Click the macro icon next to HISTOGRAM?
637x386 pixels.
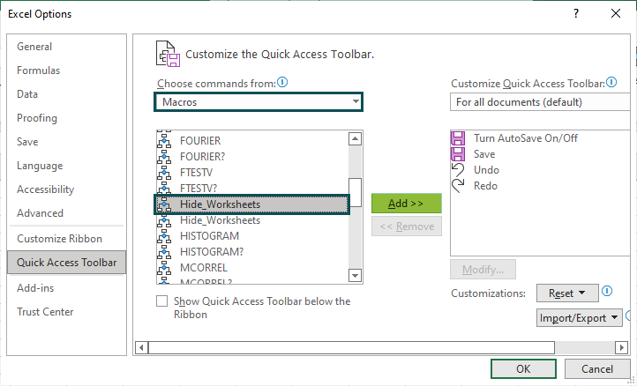164,252
